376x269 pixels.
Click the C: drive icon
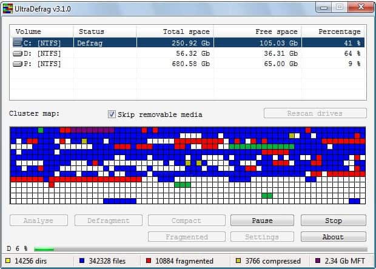[x=18, y=43]
